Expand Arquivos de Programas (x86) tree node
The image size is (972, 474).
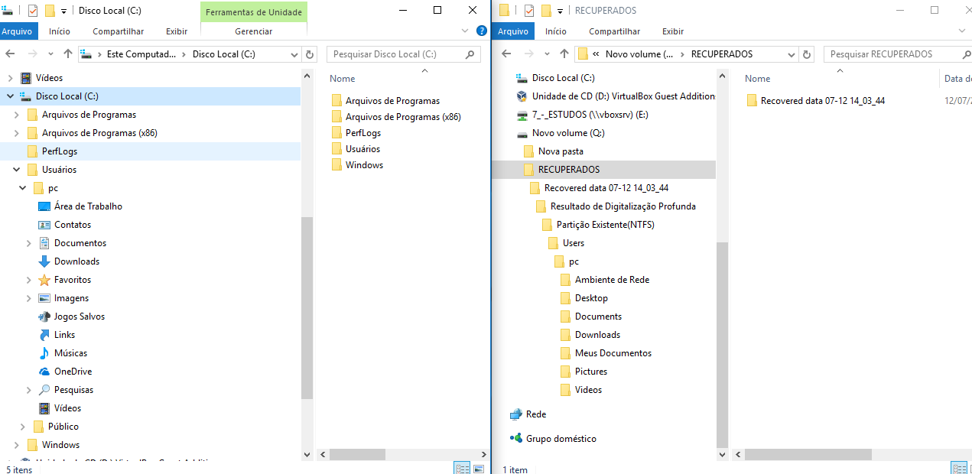click(x=16, y=133)
